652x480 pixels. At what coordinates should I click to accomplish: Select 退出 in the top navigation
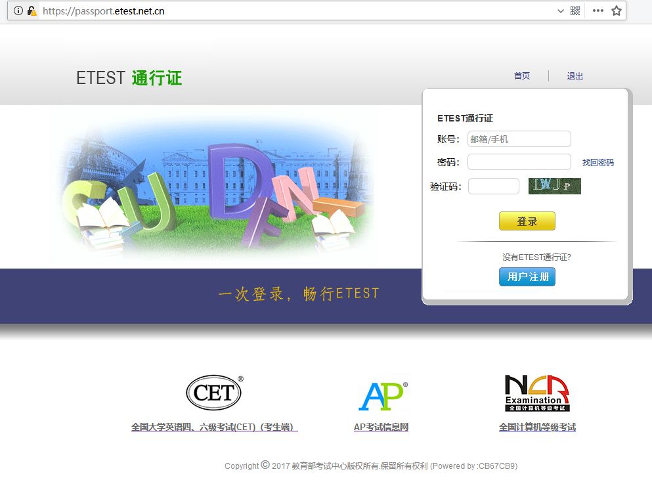tap(575, 76)
